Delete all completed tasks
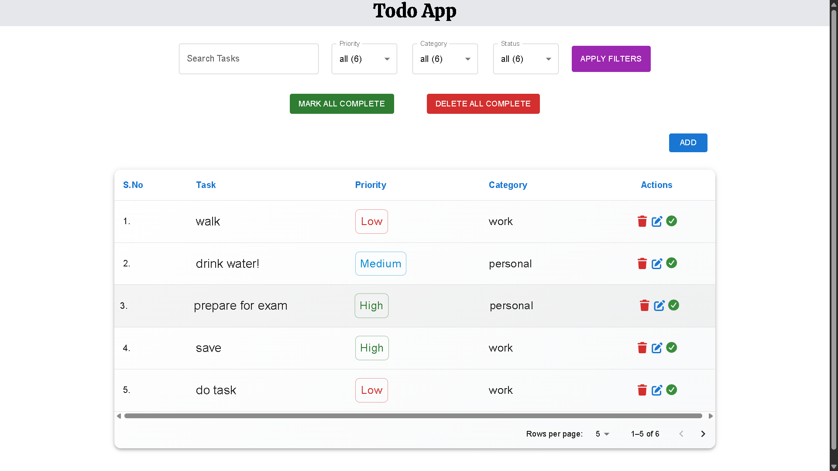This screenshot has width=838, height=471. 483,103
